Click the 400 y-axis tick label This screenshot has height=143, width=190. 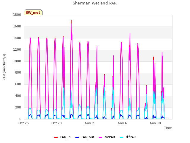click(18, 96)
